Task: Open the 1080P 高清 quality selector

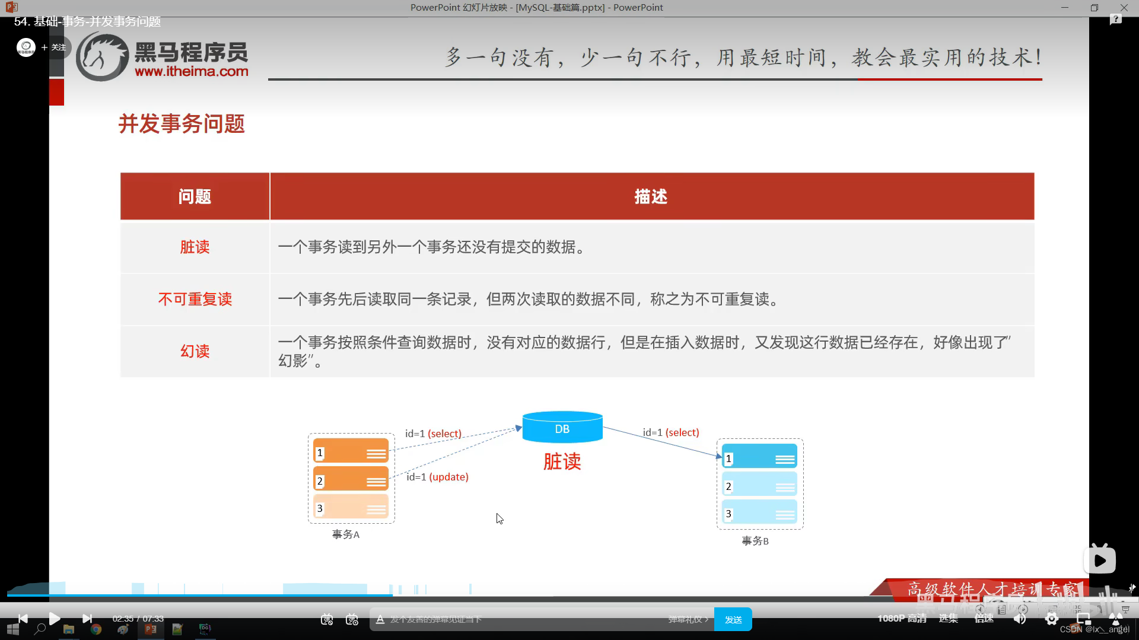Action: (x=902, y=619)
